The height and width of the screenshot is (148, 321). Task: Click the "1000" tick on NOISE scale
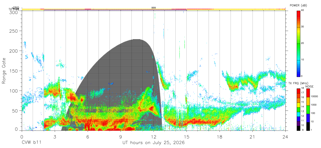(x=313, y=105)
